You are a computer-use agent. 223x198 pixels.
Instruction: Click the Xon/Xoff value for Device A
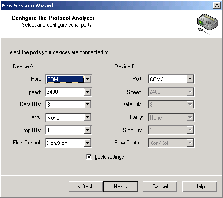tap(57, 143)
